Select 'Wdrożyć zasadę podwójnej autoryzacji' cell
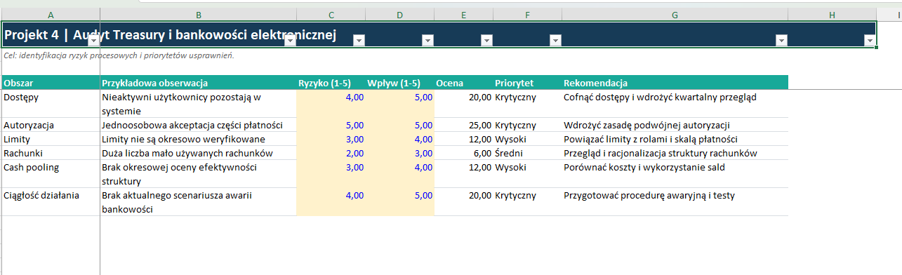 tap(675, 125)
